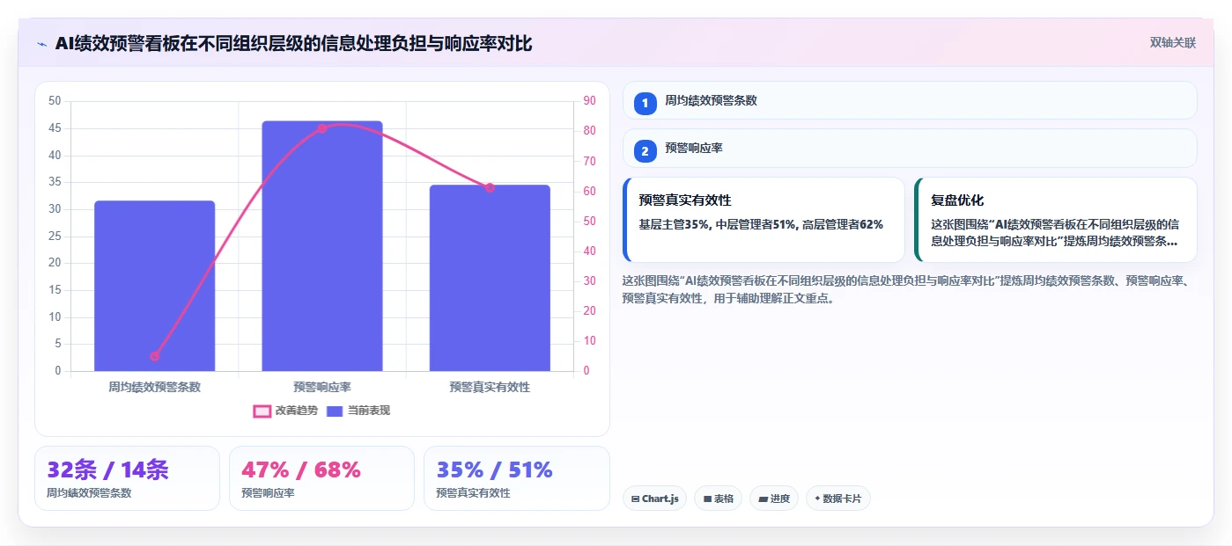Image resolution: width=1232 pixels, height=546 pixels.
Task: Click the sparkle icon in 数据卡片 chip
Action: click(817, 499)
